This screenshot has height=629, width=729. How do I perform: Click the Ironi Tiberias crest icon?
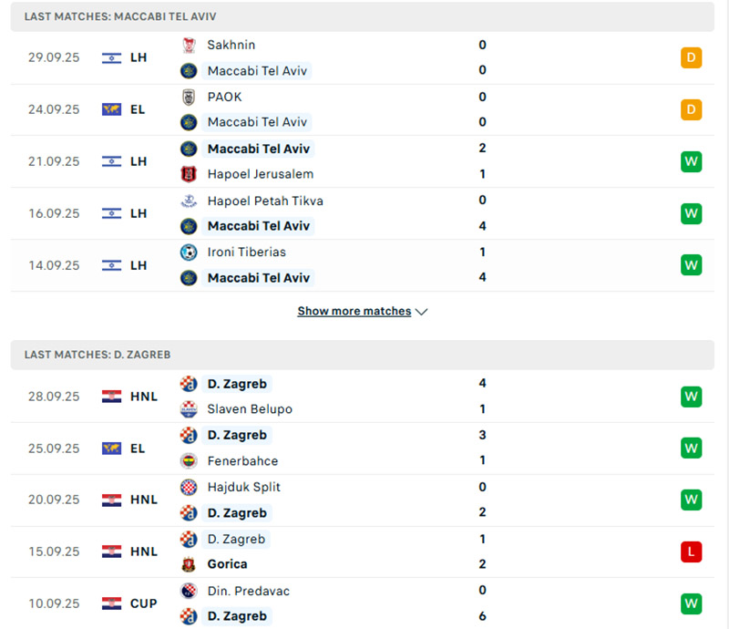[189, 252]
